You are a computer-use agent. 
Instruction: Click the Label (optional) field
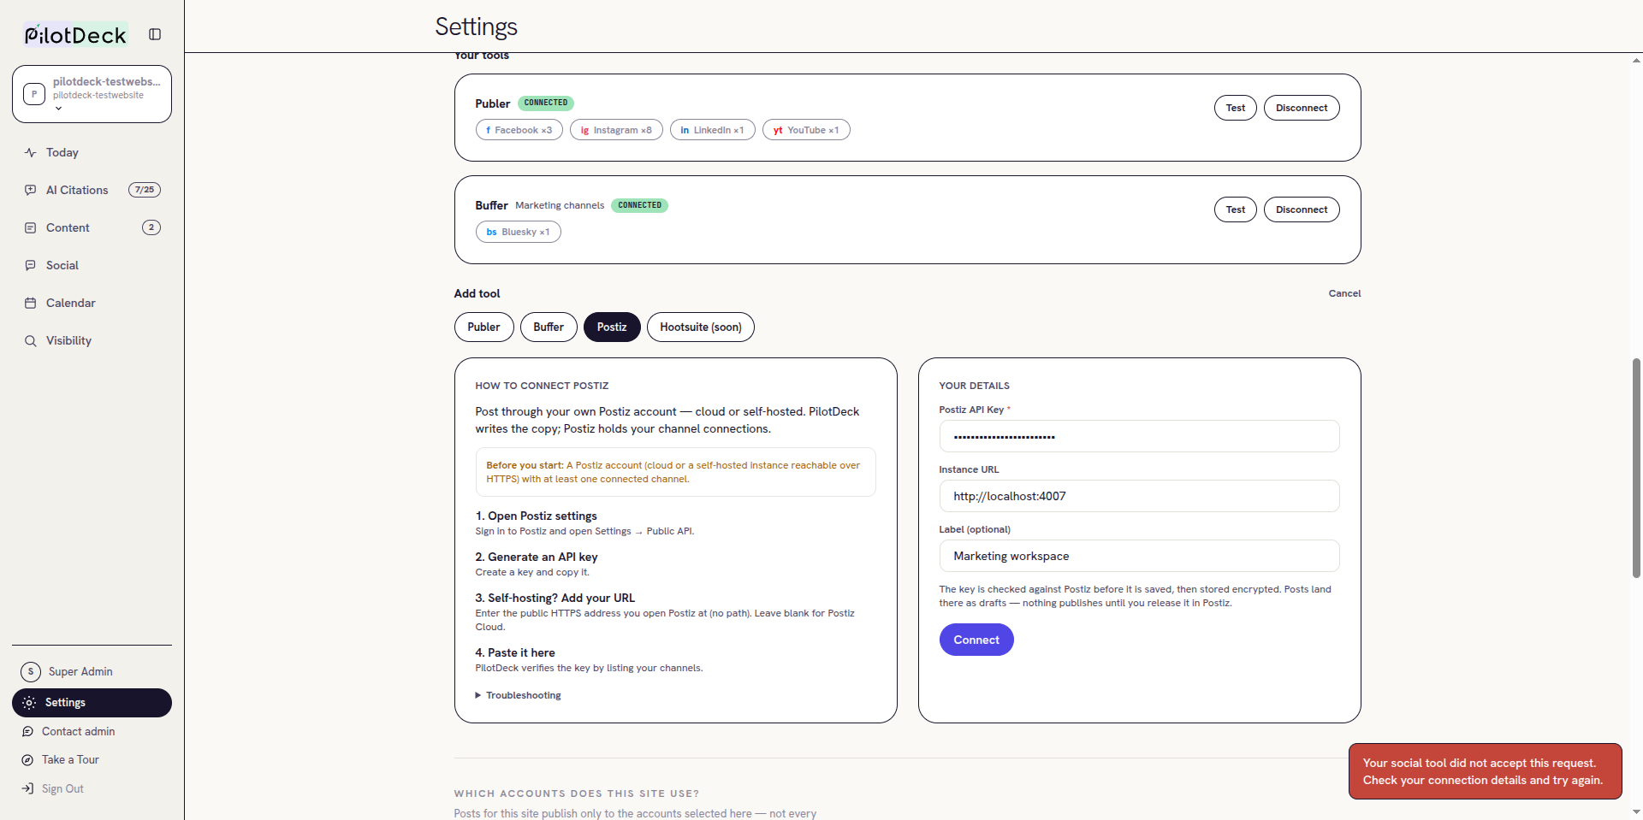pos(1139,556)
